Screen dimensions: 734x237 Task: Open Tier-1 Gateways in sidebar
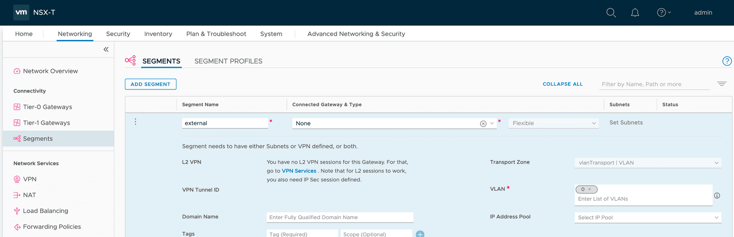(46, 123)
